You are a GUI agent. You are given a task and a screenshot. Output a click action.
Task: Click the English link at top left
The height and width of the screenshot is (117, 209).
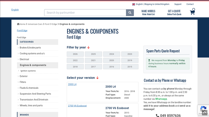coord(15,10)
